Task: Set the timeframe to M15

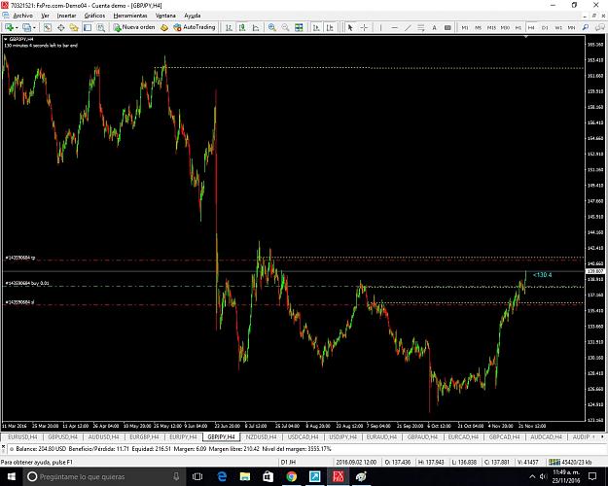Action: click(491, 27)
